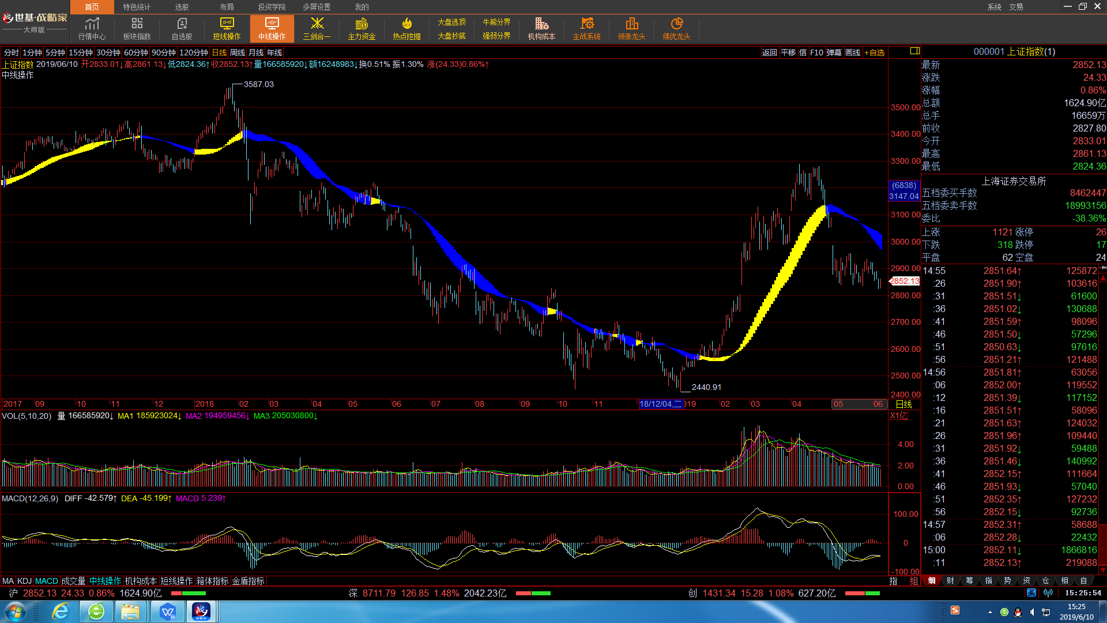Open the 三剑合一 crossed swords icon
The width and height of the screenshot is (1107, 623).
pyautogui.click(x=317, y=29)
